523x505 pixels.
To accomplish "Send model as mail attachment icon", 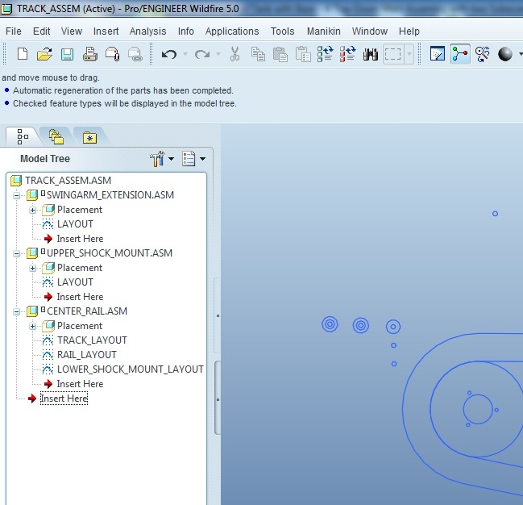I will tap(112, 54).
